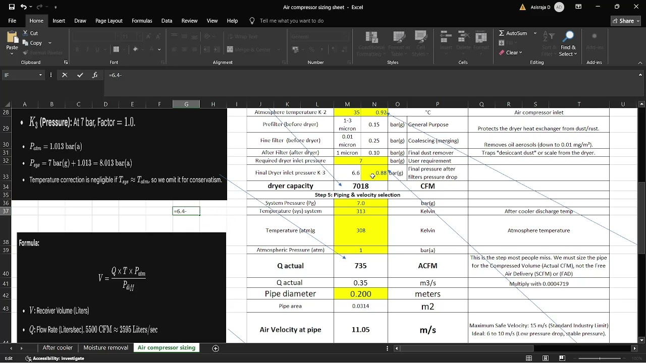Click the warning icon beside Asisraja D
The width and height of the screenshot is (646, 363).
(522, 7)
